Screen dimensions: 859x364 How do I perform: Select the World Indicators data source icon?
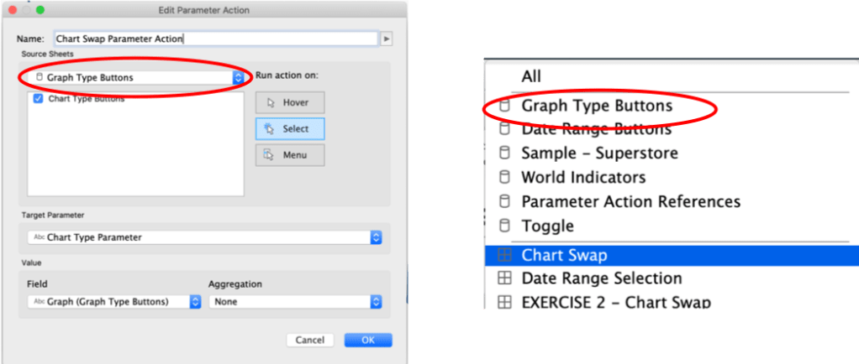point(504,178)
